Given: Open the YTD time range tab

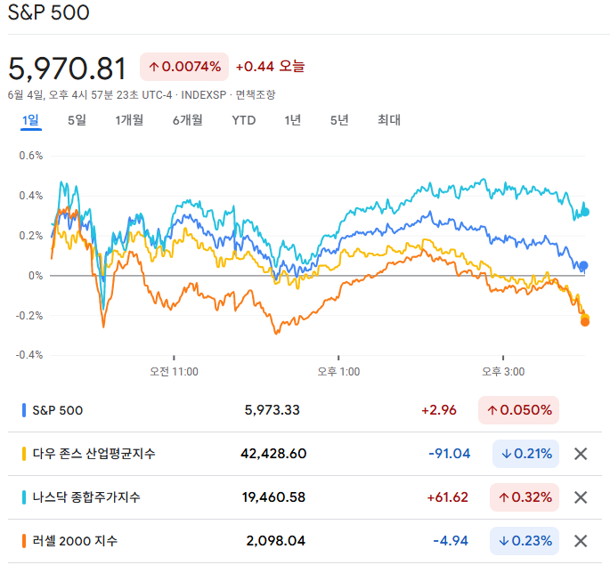Looking at the screenshot, I should click(x=243, y=120).
